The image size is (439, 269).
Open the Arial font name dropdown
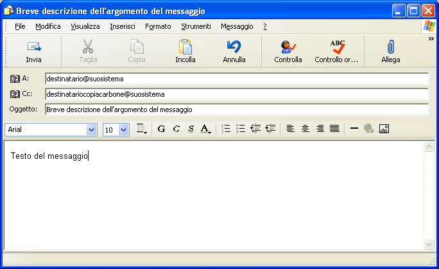[91, 129]
